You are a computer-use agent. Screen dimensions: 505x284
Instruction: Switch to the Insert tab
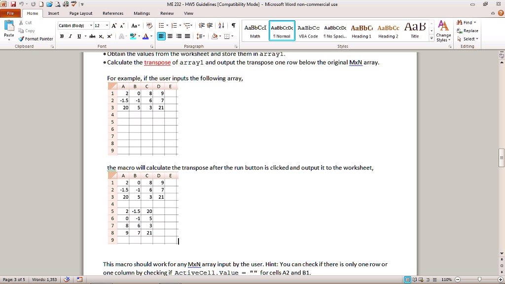pyautogui.click(x=53, y=13)
